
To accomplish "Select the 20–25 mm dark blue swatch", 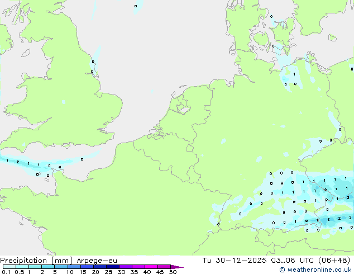I will [x=100, y=267].
